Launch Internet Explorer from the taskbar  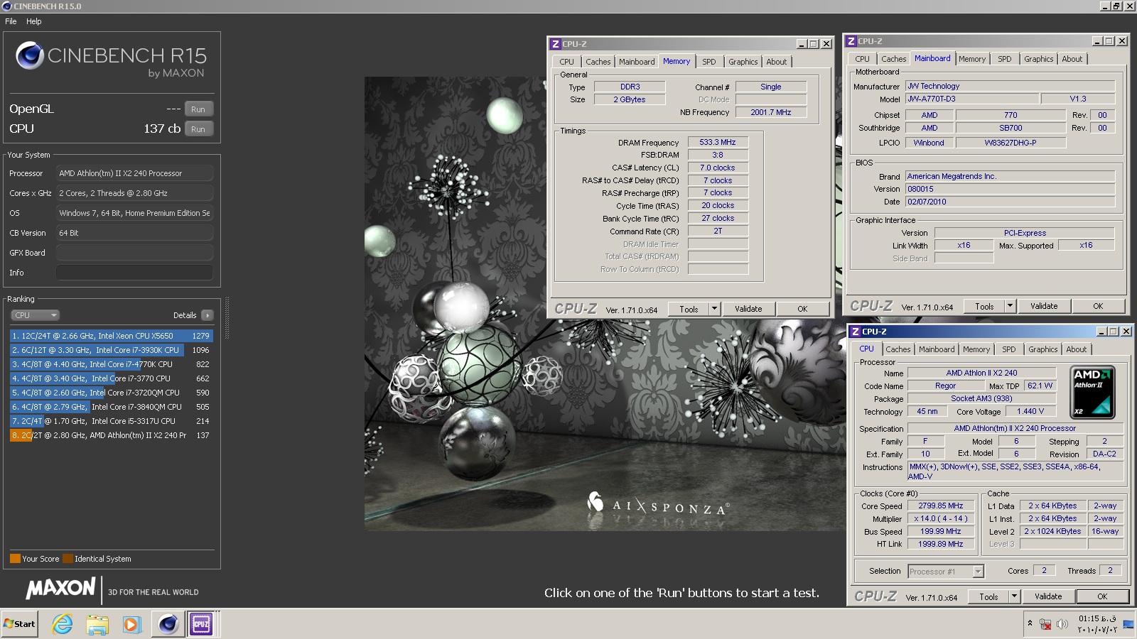[x=63, y=624]
